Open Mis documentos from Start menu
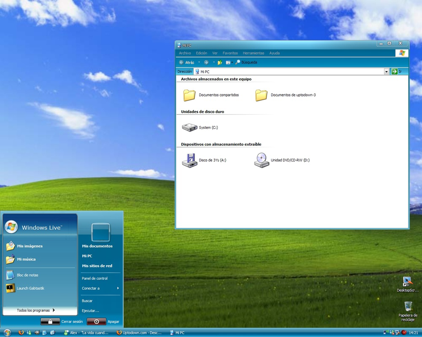Viewport: 422px width, 337px height. [97, 246]
